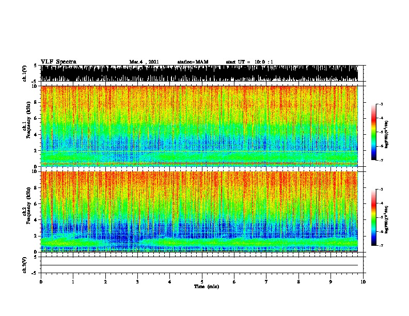This screenshot has width=409, height=316.
Task: Click the time axis tick label "3"
Action: (137, 282)
